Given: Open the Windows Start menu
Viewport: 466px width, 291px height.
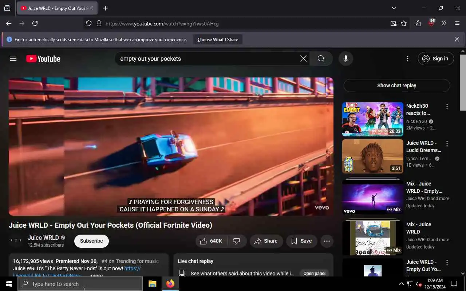Looking at the screenshot, I should click(9, 284).
